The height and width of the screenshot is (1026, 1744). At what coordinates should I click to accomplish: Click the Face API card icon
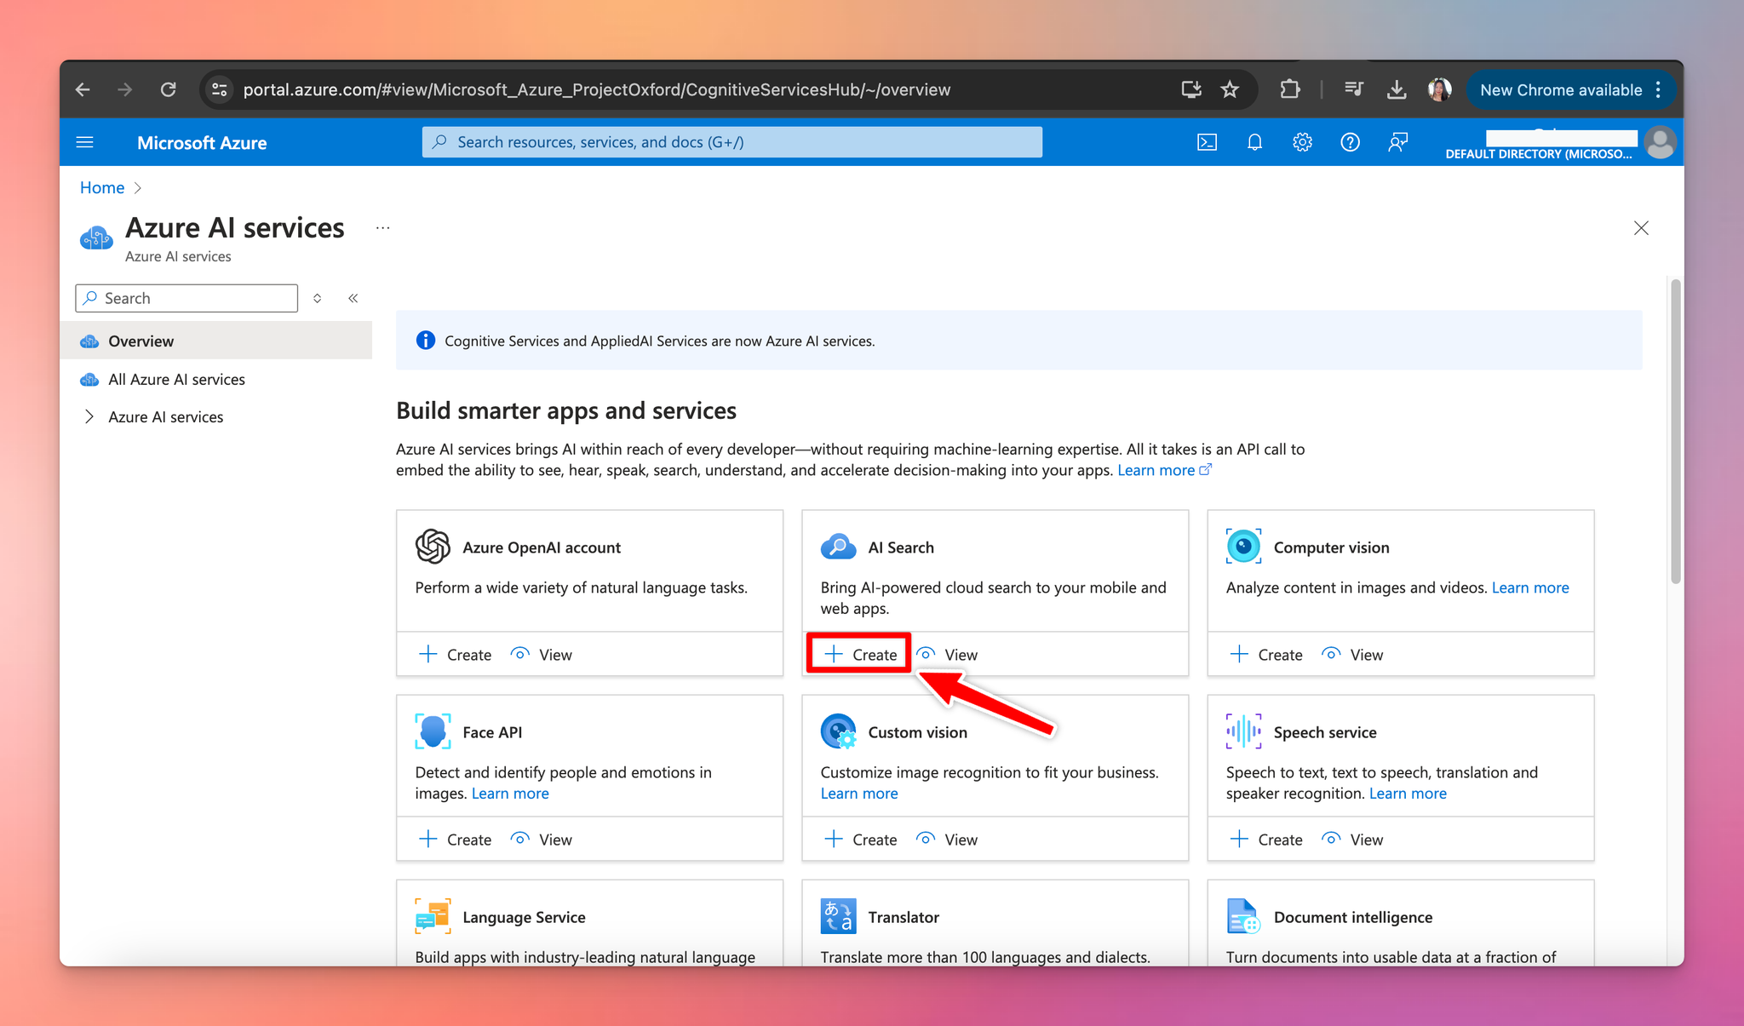pos(433,731)
